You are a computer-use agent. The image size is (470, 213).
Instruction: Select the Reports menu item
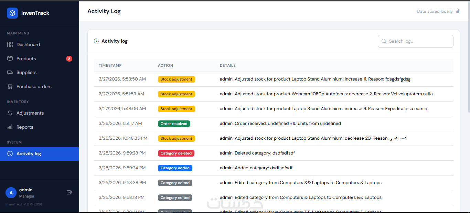pos(40,127)
